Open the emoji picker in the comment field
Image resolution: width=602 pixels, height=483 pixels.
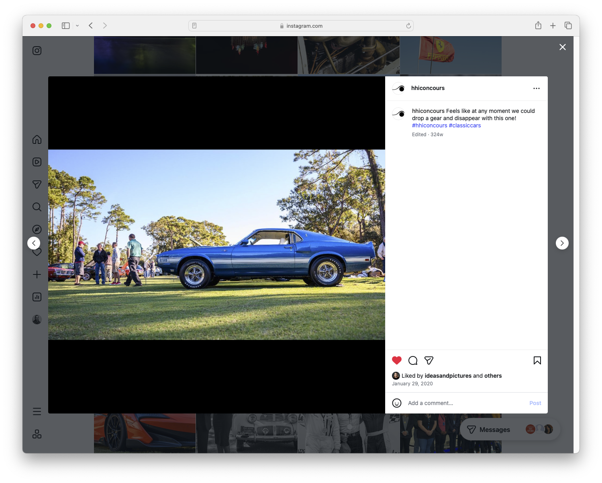(x=397, y=403)
